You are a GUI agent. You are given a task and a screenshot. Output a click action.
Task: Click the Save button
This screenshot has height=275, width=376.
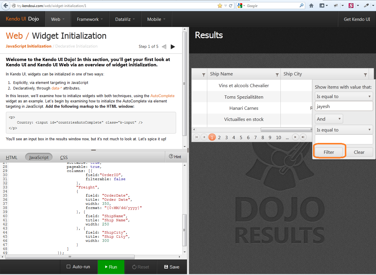(172, 267)
